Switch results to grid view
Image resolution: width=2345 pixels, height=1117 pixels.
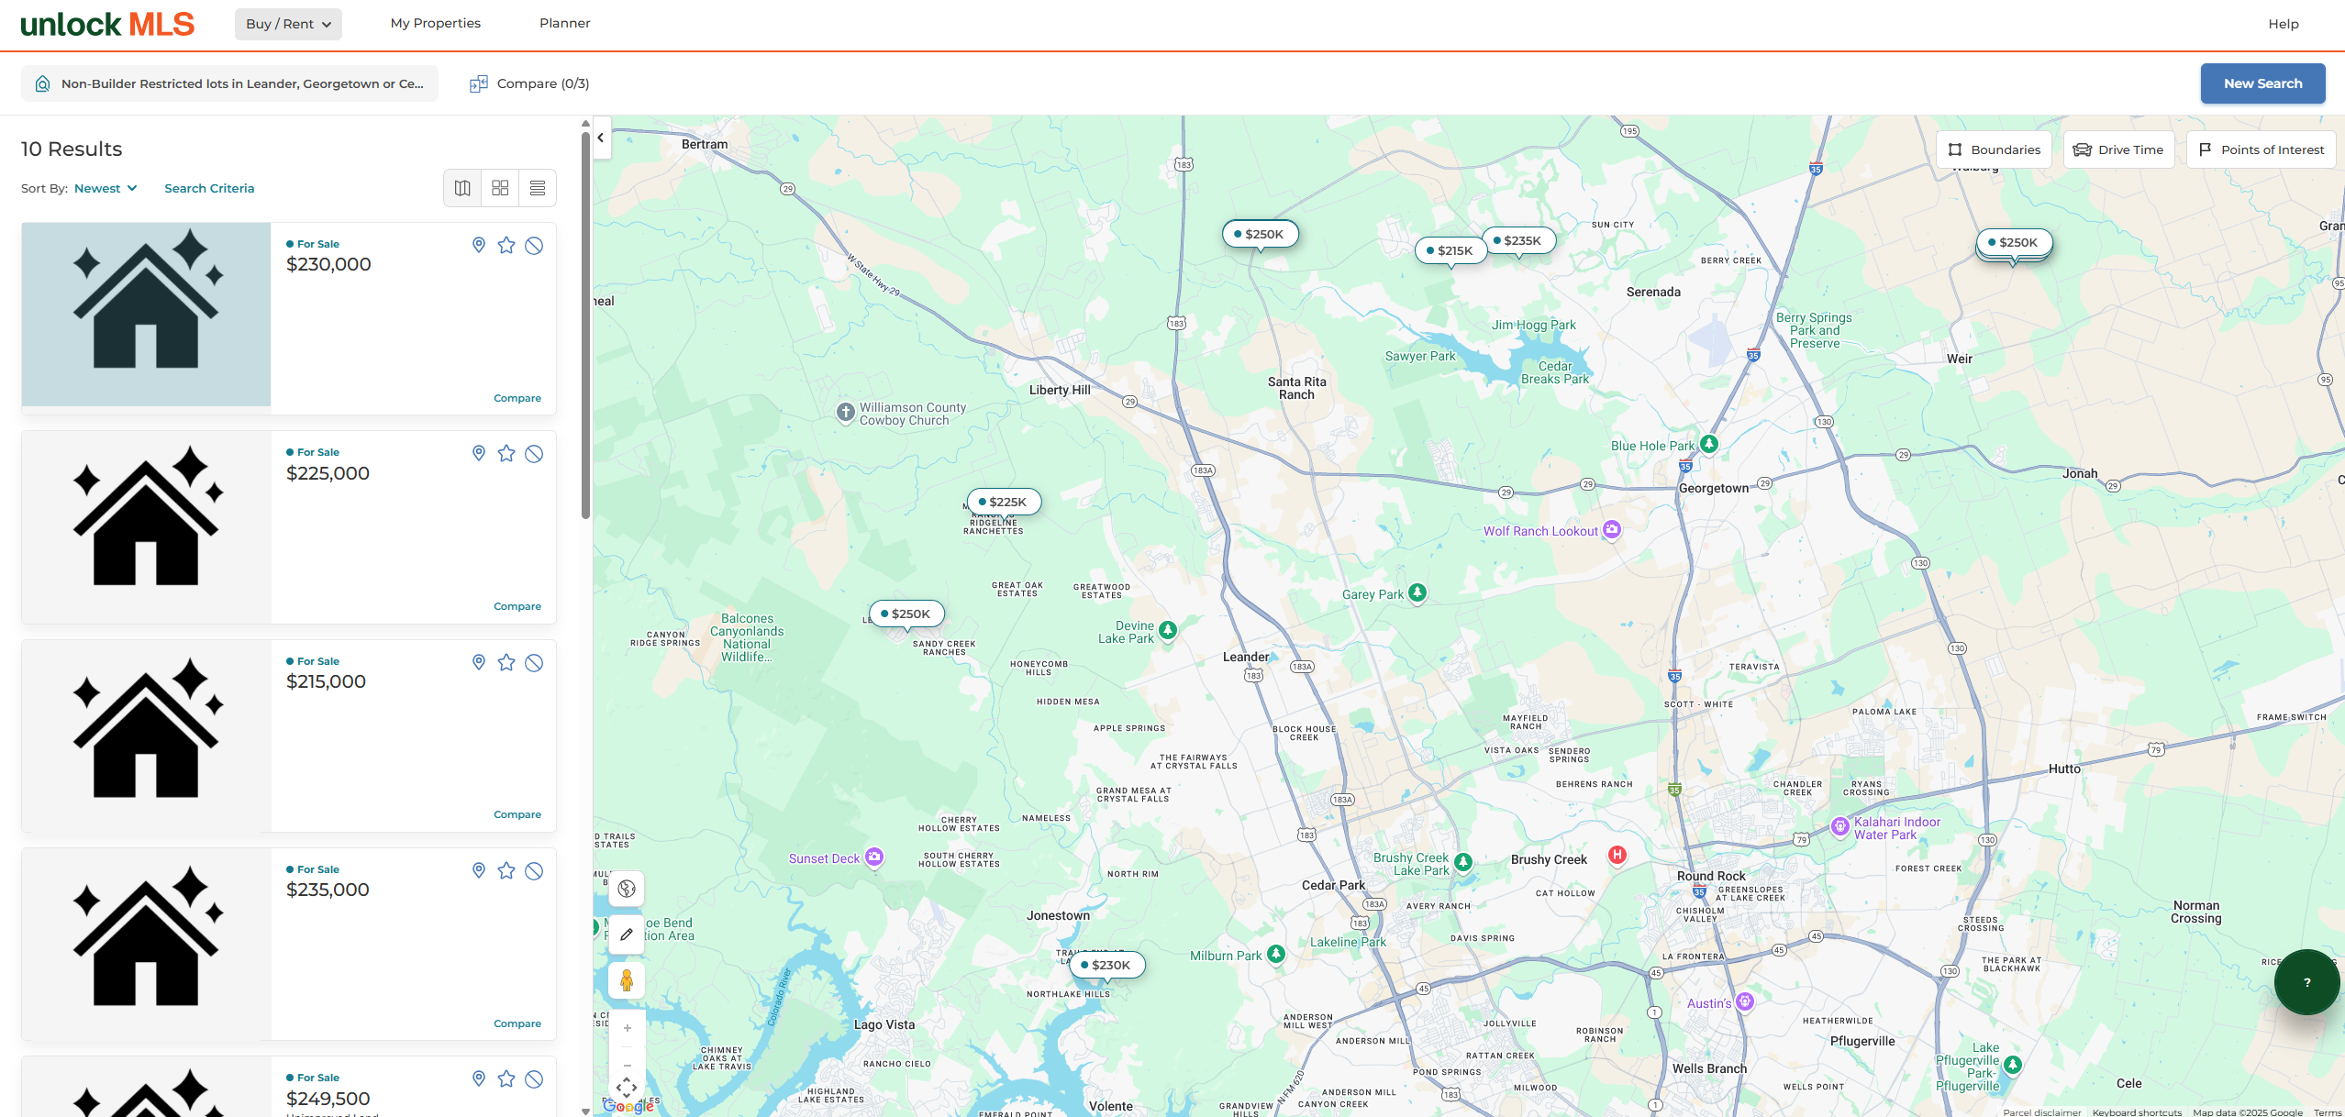click(x=500, y=188)
